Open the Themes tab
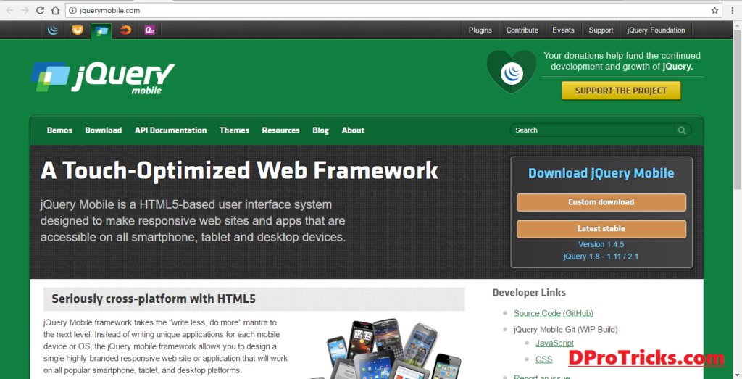This screenshot has width=742, height=379. pyautogui.click(x=234, y=130)
